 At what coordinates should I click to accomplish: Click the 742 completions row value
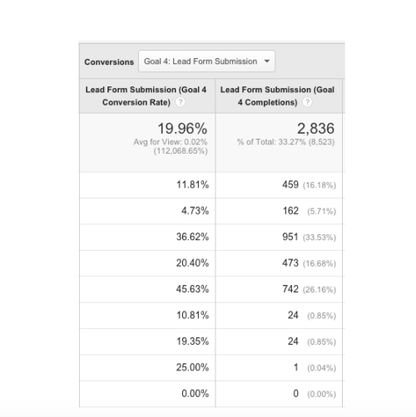[290, 289]
